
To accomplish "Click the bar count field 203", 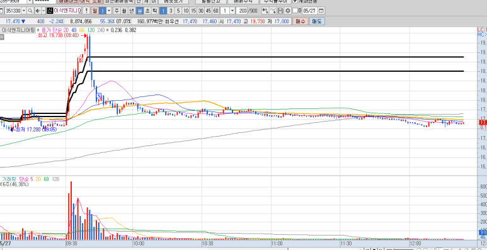I will pyautogui.click(x=243, y=11).
